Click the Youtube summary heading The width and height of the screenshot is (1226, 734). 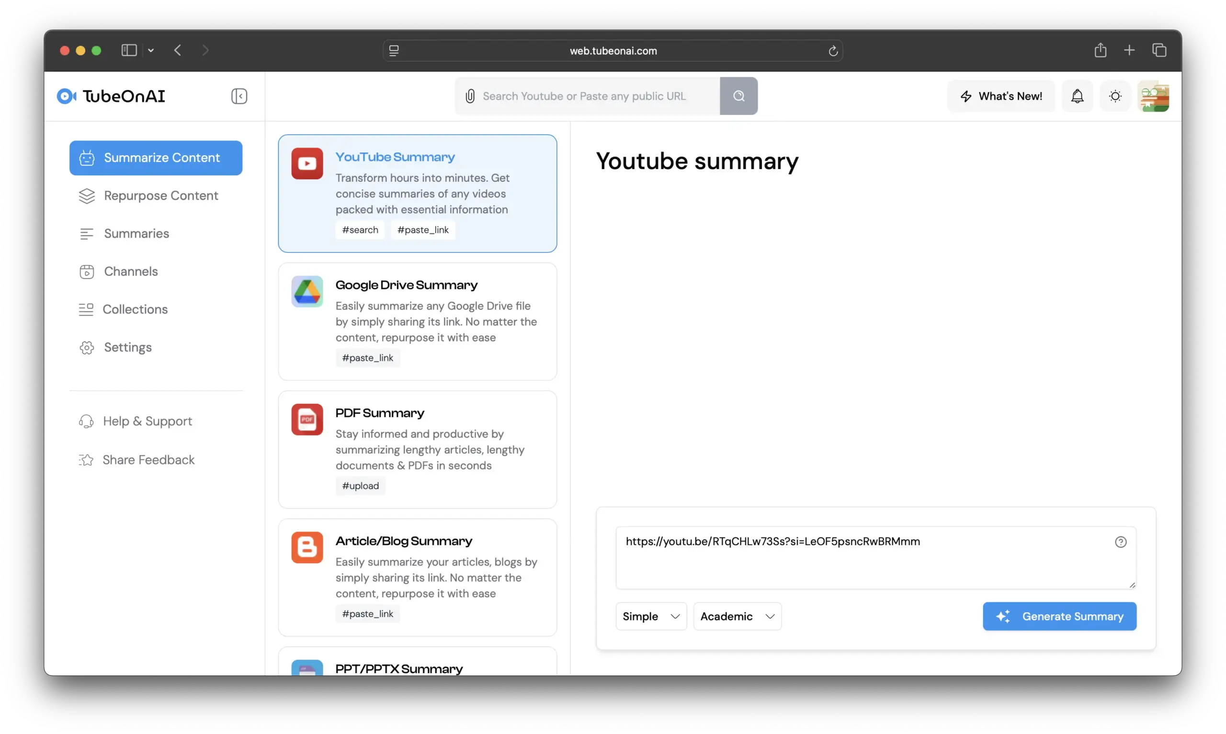coord(697,161)
